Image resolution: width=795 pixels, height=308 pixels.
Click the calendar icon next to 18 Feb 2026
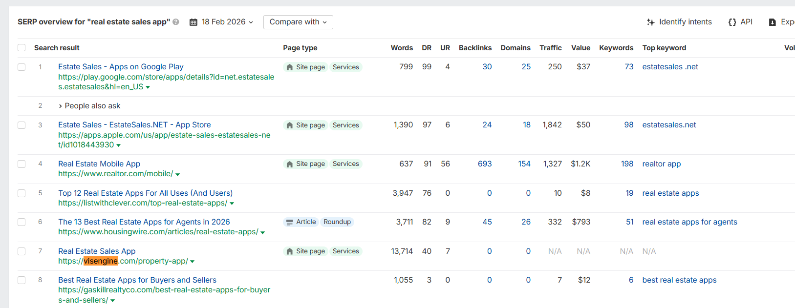click(x=193, y=22)
